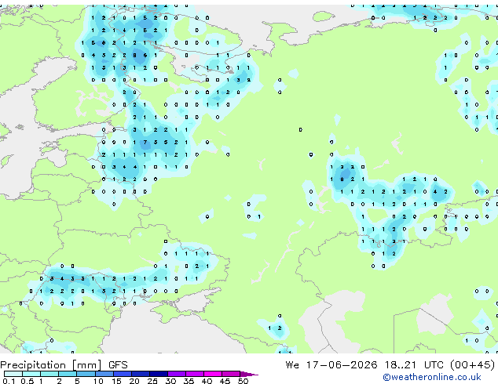Click the 'Precipitation [mm]' title text
Viewport: 498px width, 384px height.
point(51,365)
